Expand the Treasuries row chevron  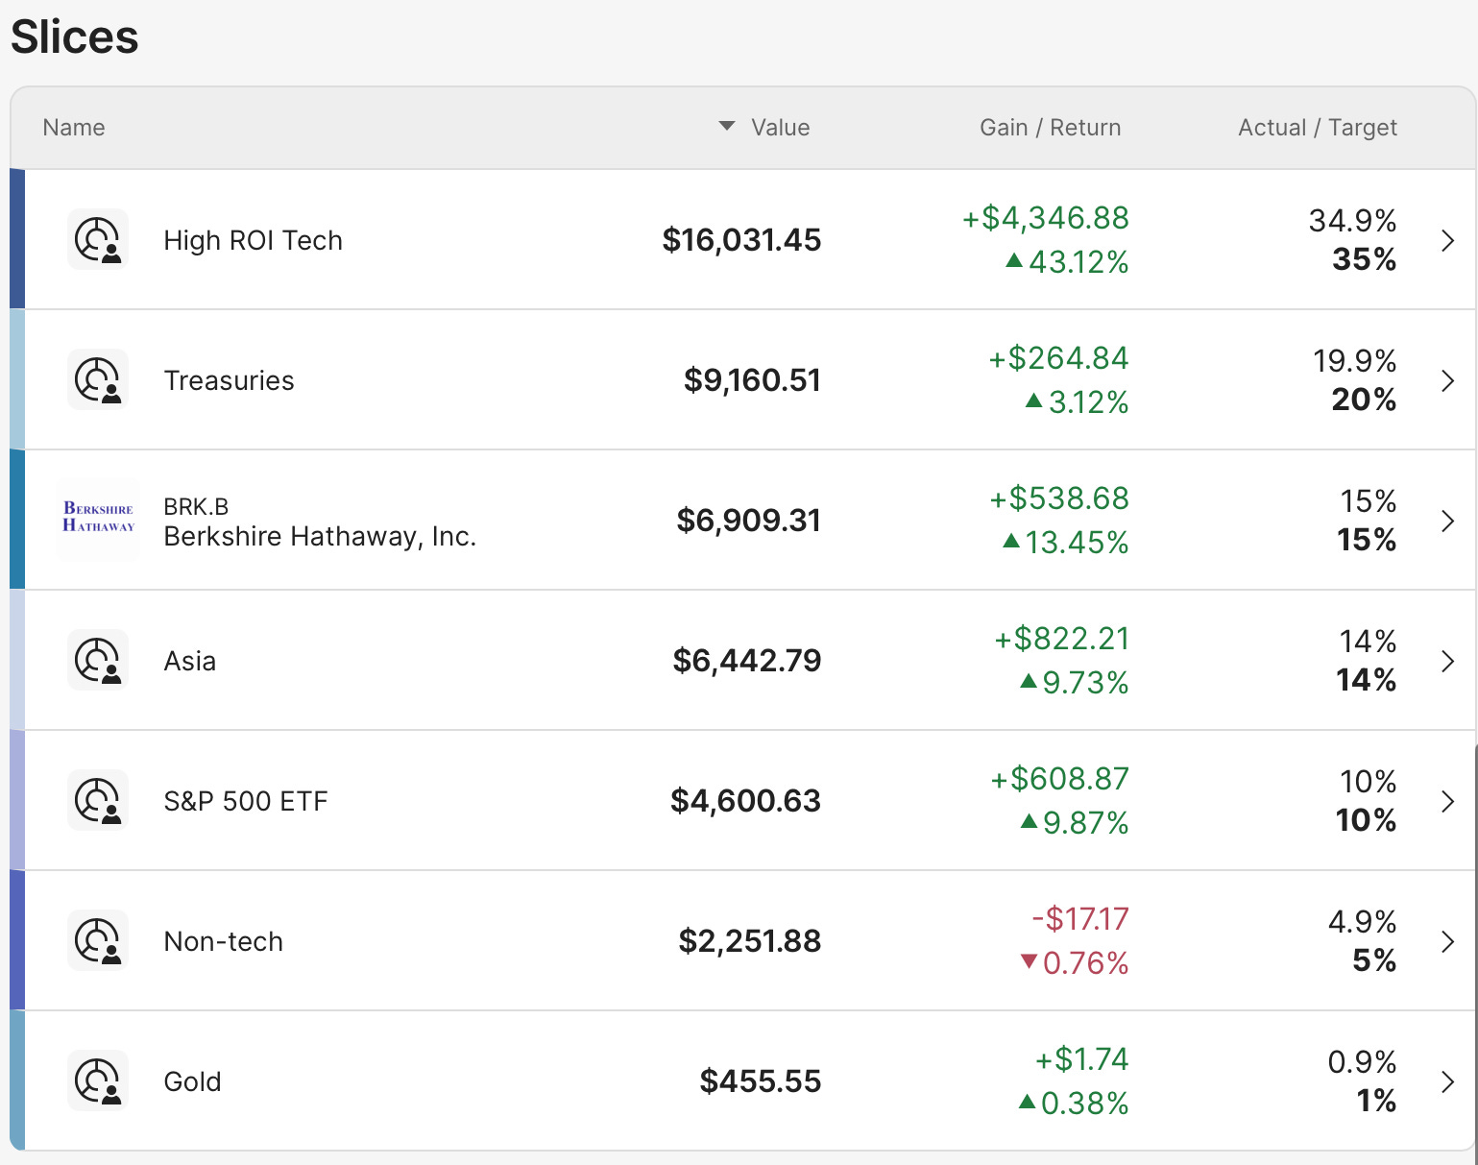[x=1448, y=380]
